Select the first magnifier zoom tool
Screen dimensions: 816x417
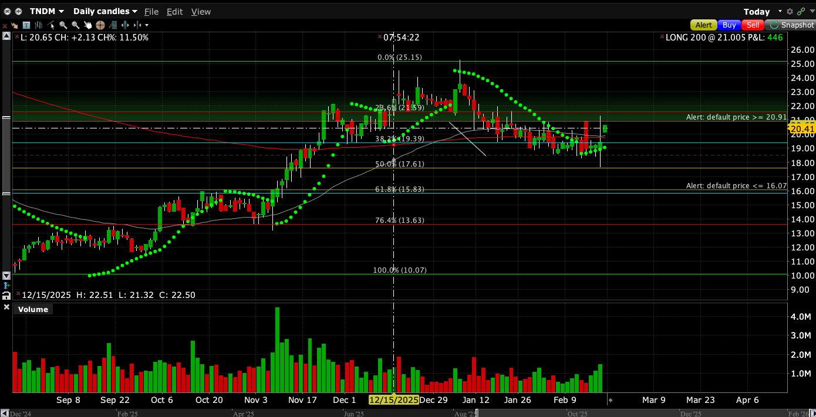pyautogui.click(x=63, y=25)
